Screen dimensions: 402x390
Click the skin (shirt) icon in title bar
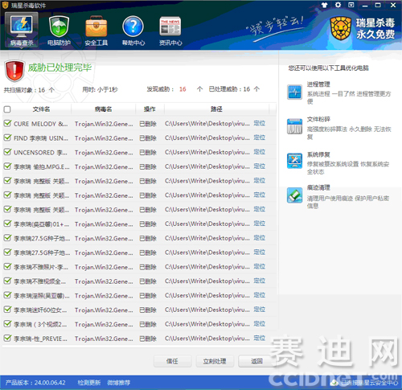[x=324, y=5]
